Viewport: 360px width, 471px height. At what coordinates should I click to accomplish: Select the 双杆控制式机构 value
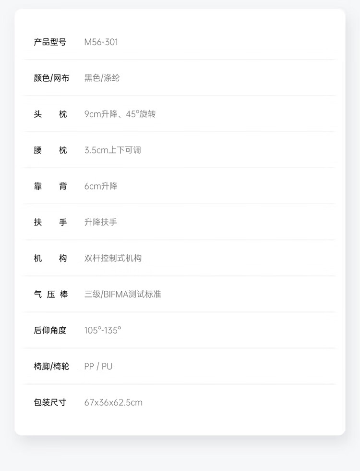(x=113, y=258)
